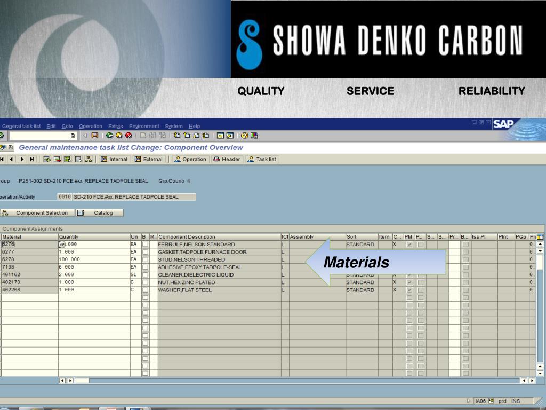Image resolution: width=546 pixels, height=410 pixels.
Task: Tick the B checkbox for CLEANER,DIELECTRIC LIQUID
Action: 145,275
